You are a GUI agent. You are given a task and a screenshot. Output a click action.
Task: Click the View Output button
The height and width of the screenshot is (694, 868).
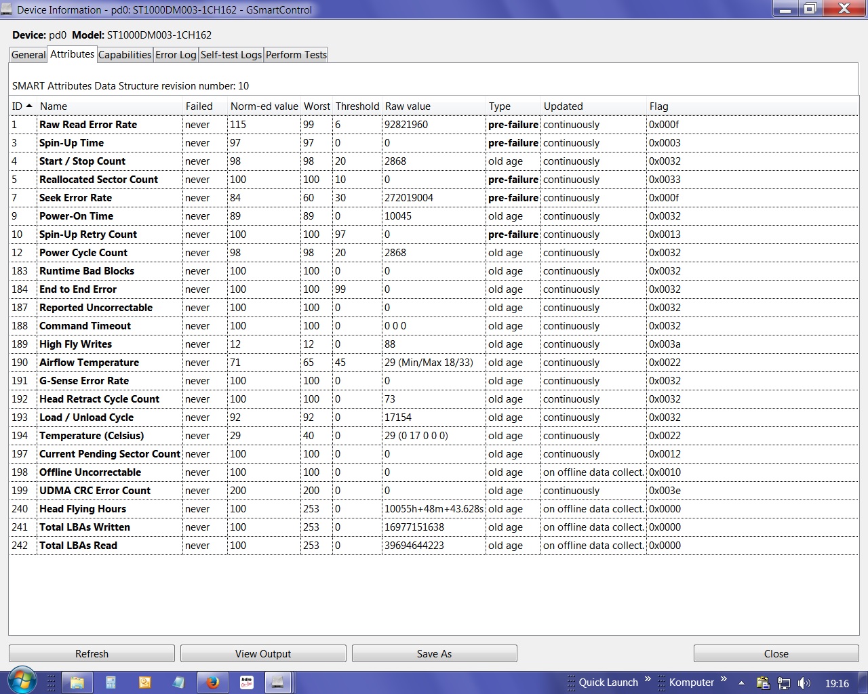coord(263,653)
